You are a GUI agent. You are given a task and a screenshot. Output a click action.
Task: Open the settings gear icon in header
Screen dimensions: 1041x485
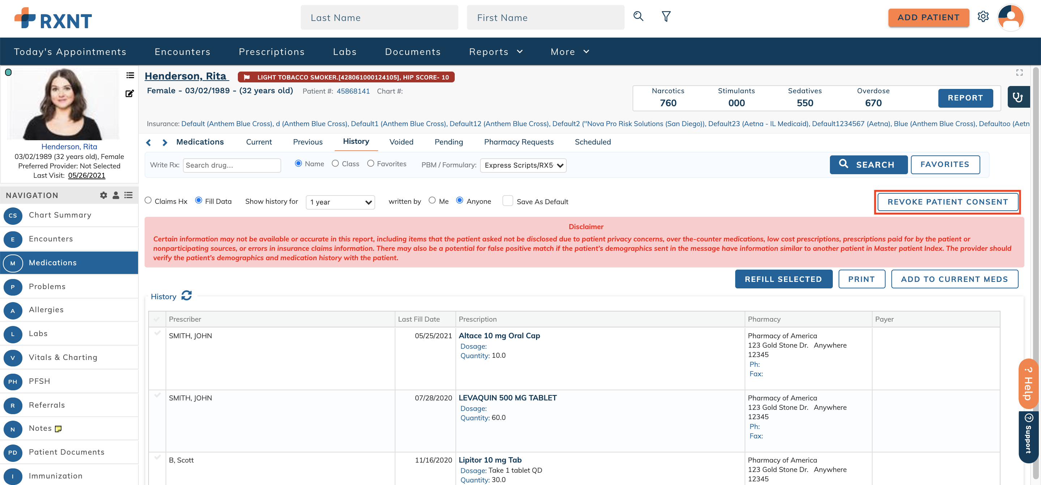[983, 17]
